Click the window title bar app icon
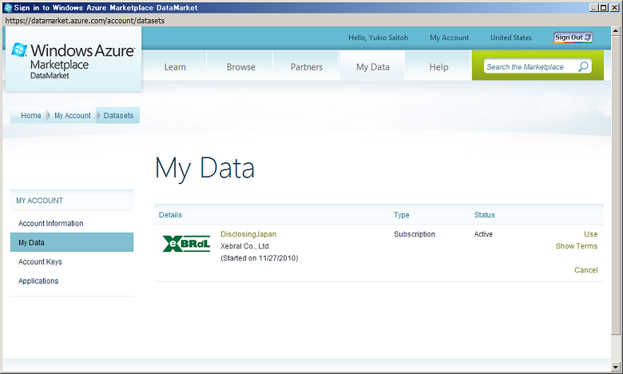Viewport: 623px width, 374px height. (7, 7)
